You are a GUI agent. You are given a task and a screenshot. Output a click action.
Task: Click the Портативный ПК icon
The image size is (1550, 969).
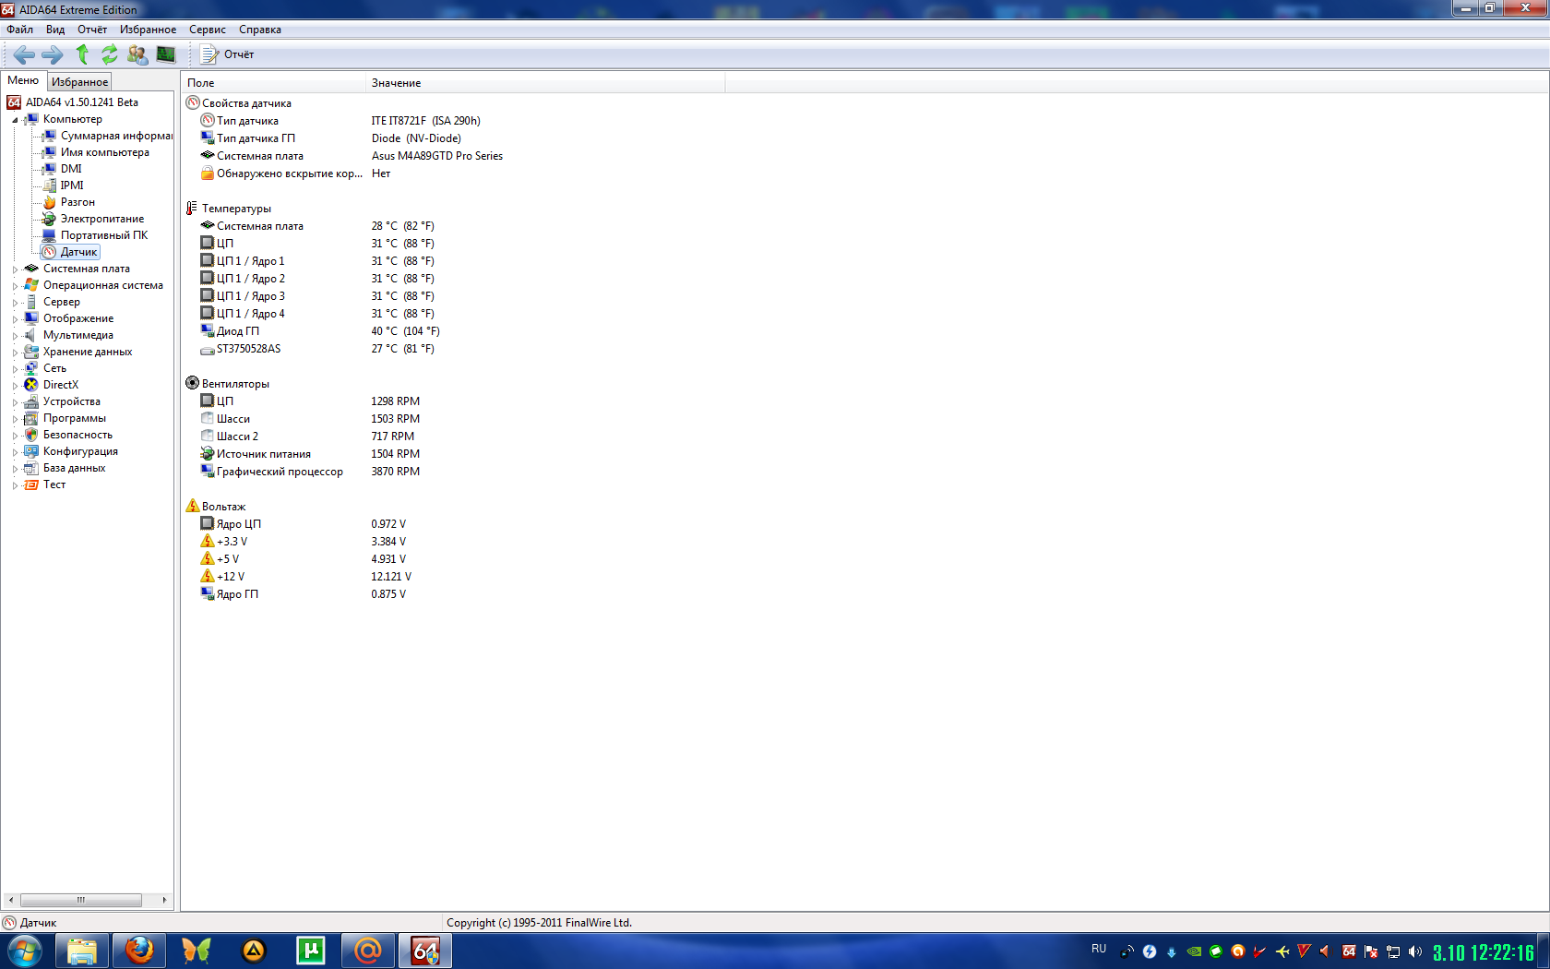(x=49, y=235)
